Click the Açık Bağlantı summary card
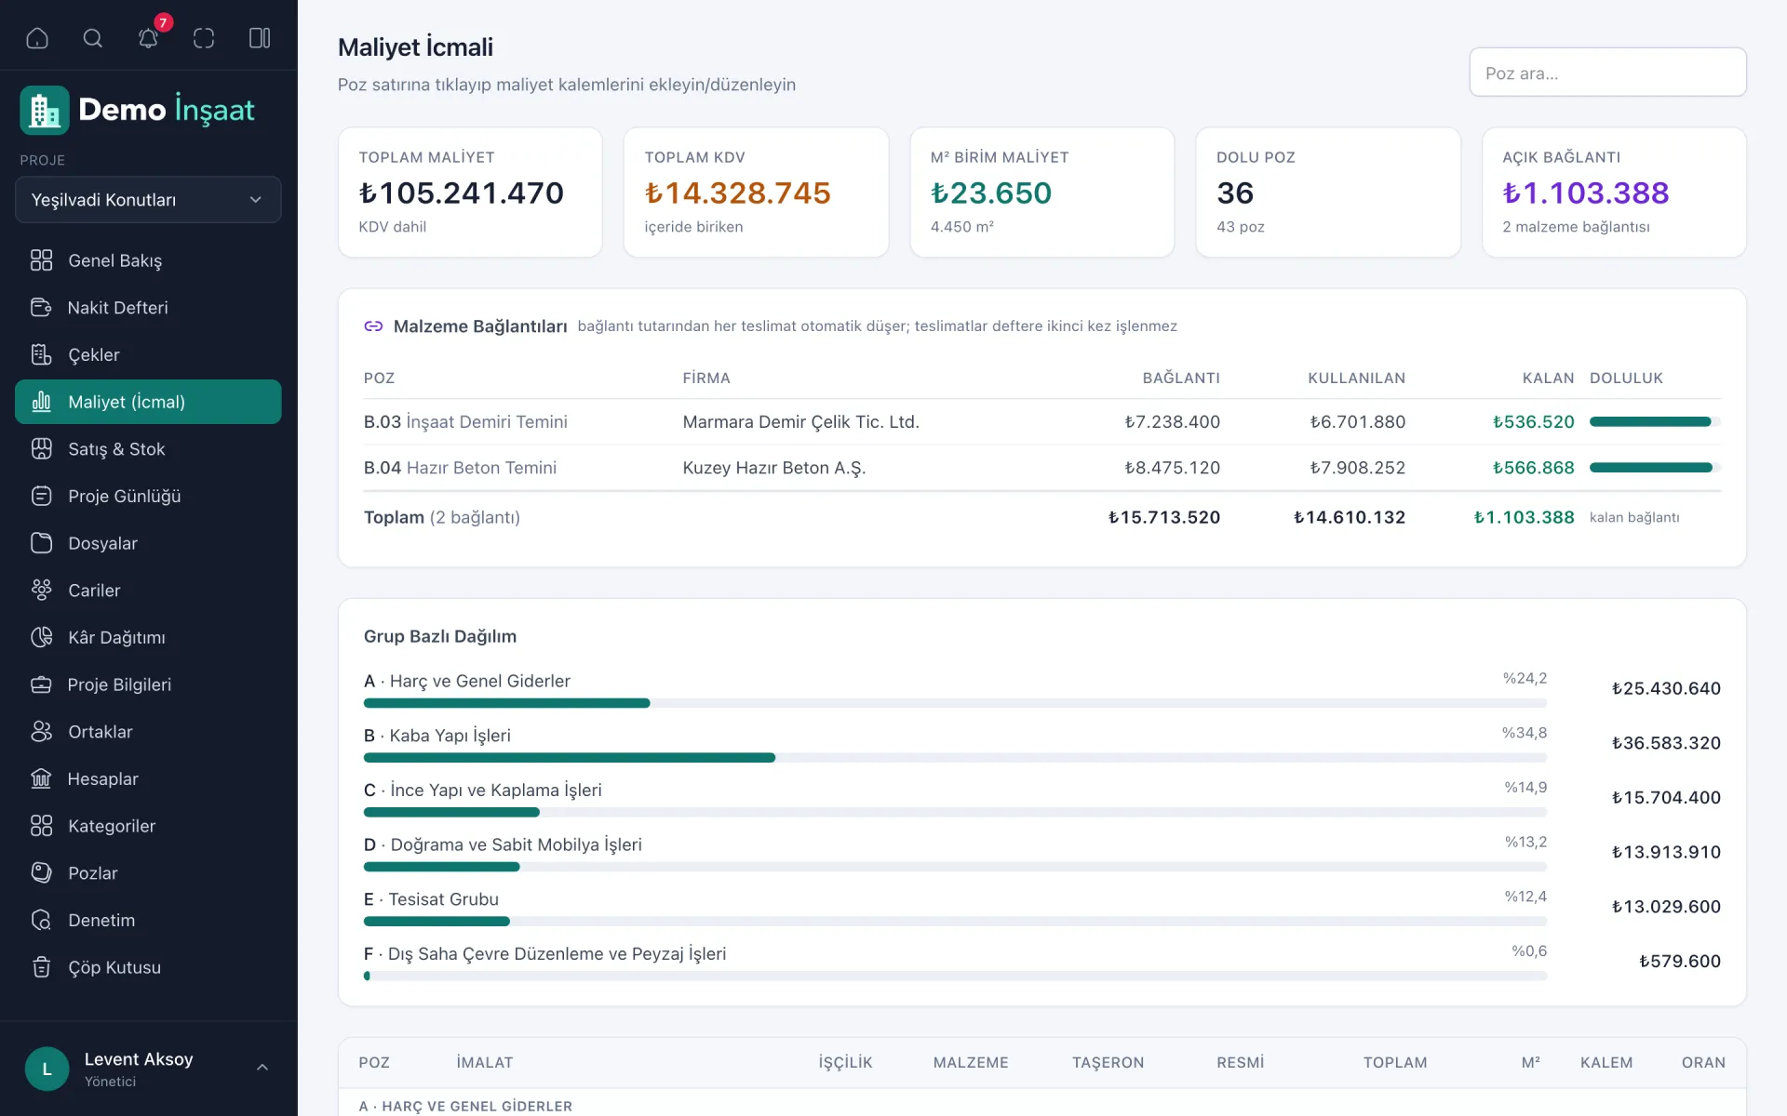Viewport: 1787px width, 1116px height. click(1614, 193)
